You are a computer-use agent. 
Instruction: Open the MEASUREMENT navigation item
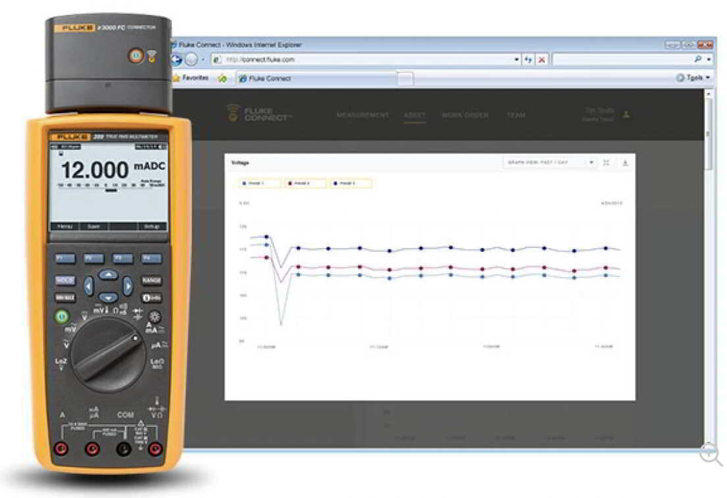363,115
